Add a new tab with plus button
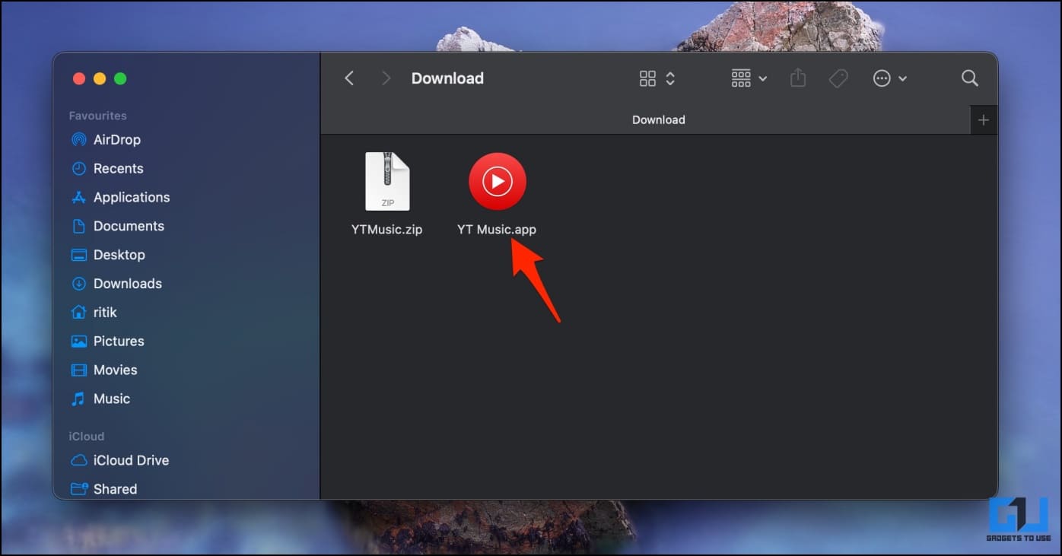 [x=984, y=120]
